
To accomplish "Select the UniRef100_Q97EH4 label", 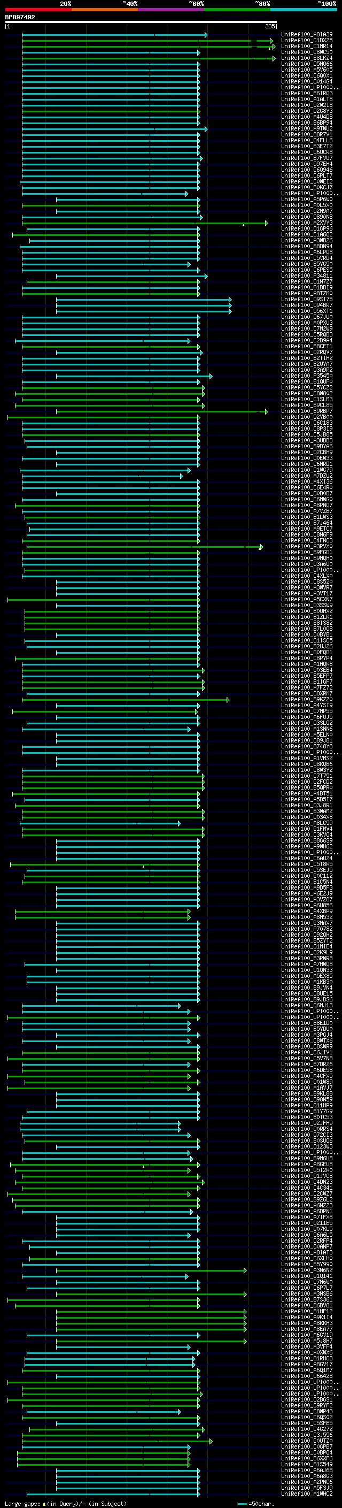I will [x=307, y=164].
